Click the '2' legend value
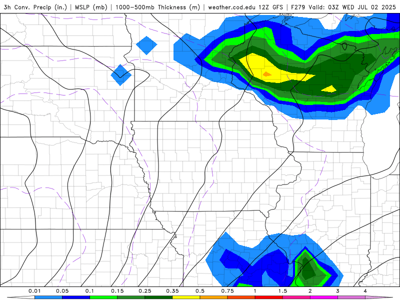This screenshot has height=300, width=400. tap(310, 291)
